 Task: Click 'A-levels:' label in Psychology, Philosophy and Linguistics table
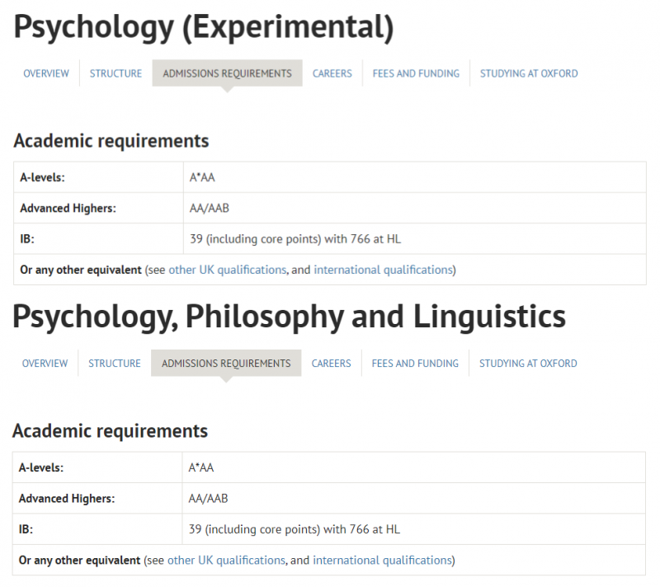(x=41, y=467)
